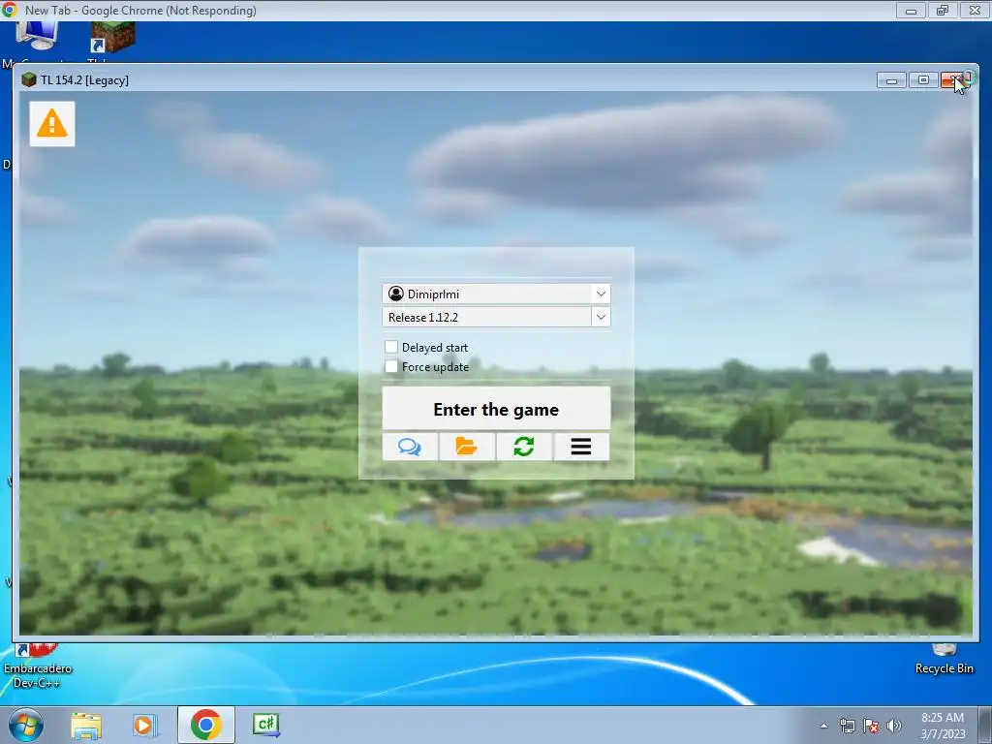Show hidden tray icons arrow
The width and height of the screenshot is (992, 744).
[x=823, y=726]
